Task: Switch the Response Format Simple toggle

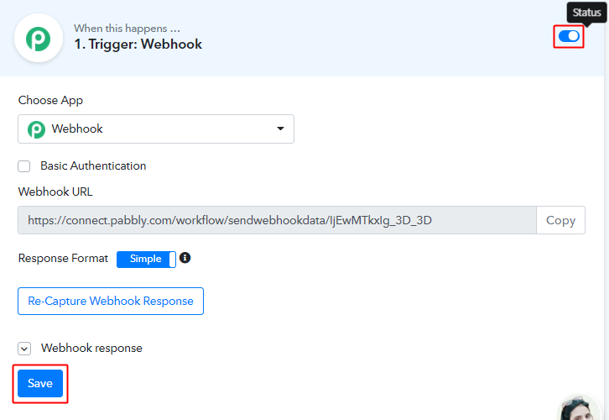Action: pos(146,259)
